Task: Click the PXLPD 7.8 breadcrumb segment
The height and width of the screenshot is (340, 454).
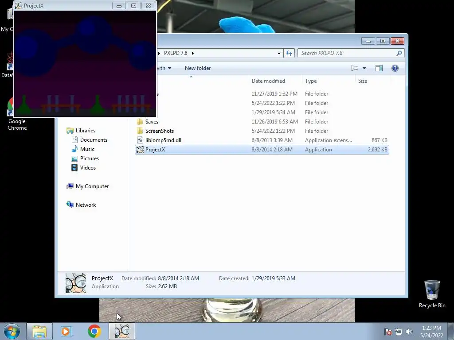Action: (x=176, y=53)
